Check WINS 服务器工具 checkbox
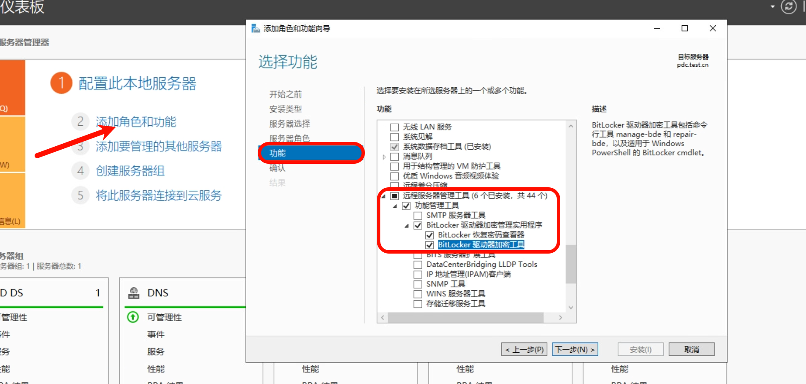The height and width of the screenshot is (384, 806). 418,294
